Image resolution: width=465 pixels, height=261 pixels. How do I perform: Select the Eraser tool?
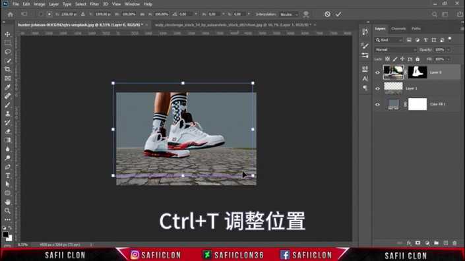pos(8,131)
